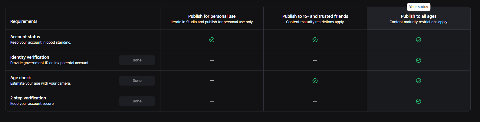Click Age check checkmark under all ages
480x122 pixels.
coord(419,81)
